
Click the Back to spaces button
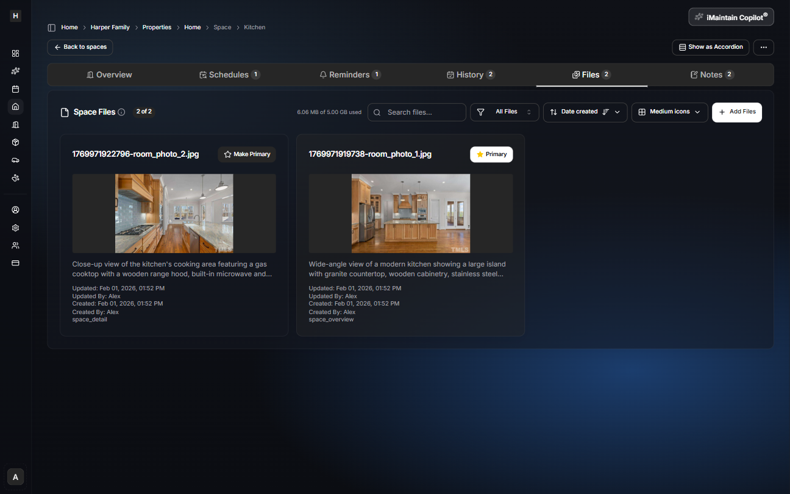tap(80, 47)
